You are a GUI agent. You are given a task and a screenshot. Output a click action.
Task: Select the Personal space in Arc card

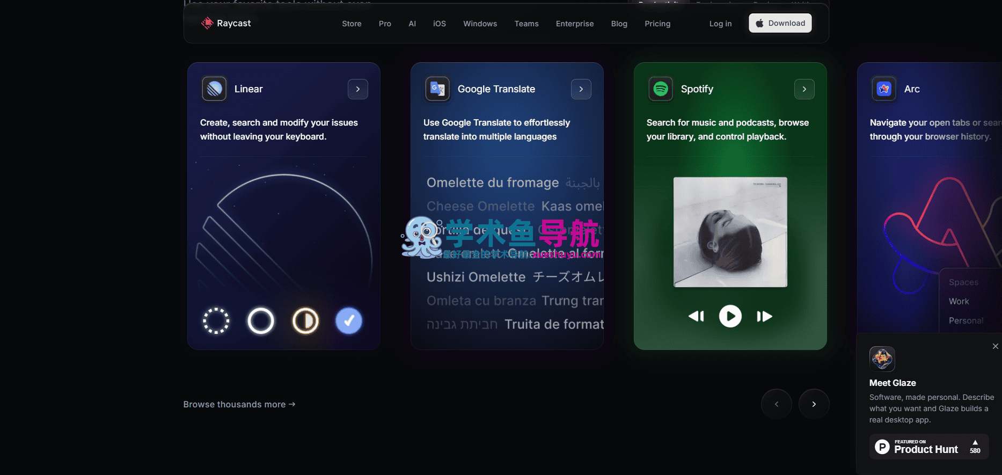pos(966,320)
